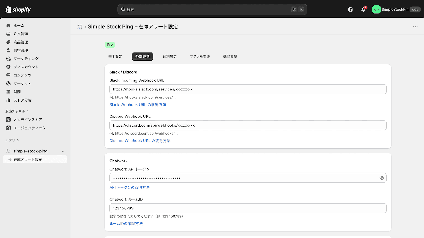
Task: Click the app icon in the breadcrumb
Action: (79, 27)
